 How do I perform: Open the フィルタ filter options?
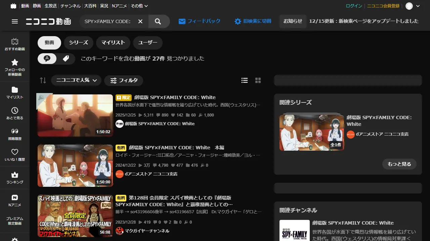[x=124, y=80]
